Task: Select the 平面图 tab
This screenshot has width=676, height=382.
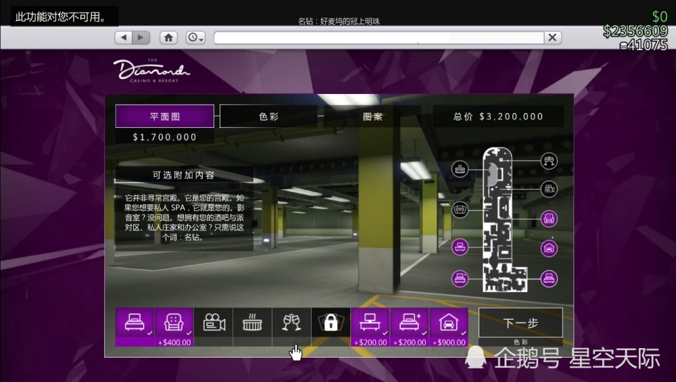Action: point(165,116)
